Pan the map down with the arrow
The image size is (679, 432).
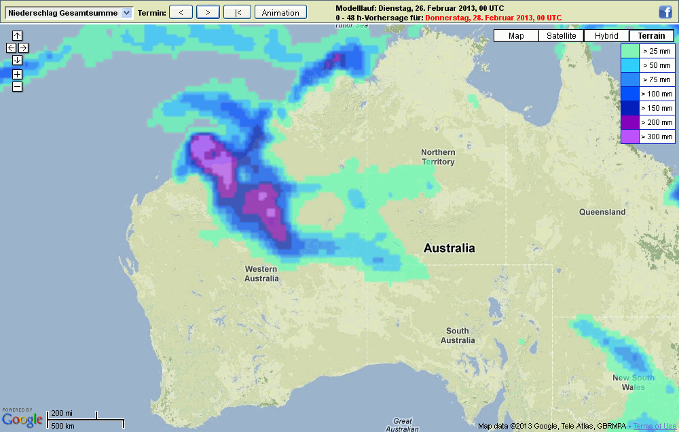click(17, 60)
